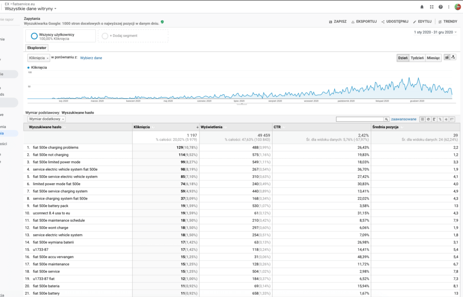Open help icon beside Kliknięcia column

coord(153,127)
